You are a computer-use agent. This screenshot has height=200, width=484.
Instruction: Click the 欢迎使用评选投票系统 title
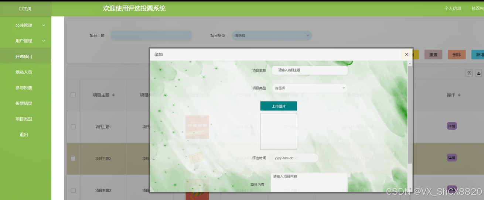134,8
